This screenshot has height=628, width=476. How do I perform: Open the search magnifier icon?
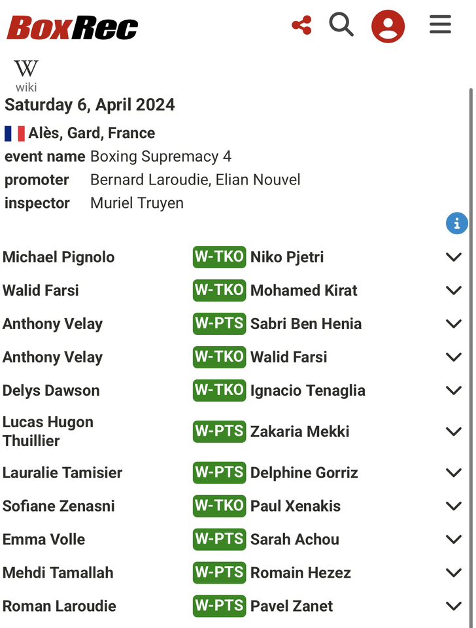[x=341, y=24]
